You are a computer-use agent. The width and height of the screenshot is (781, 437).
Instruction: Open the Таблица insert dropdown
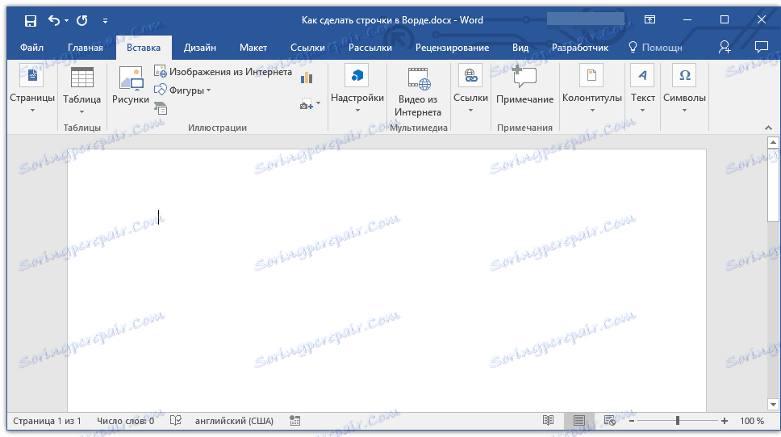[x=81, y=90]
